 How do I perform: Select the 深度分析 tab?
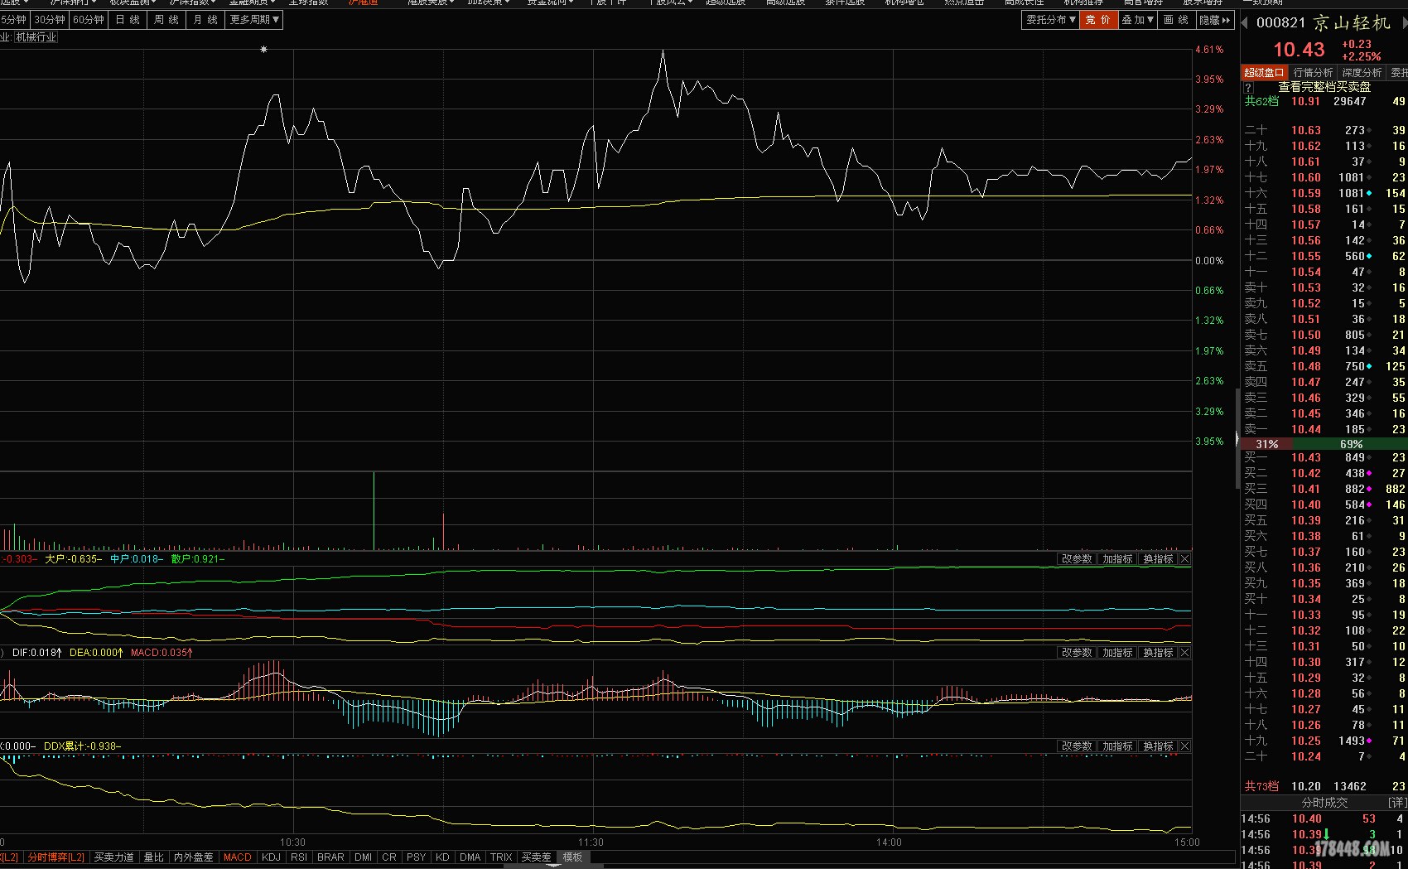pos(1362,73)
